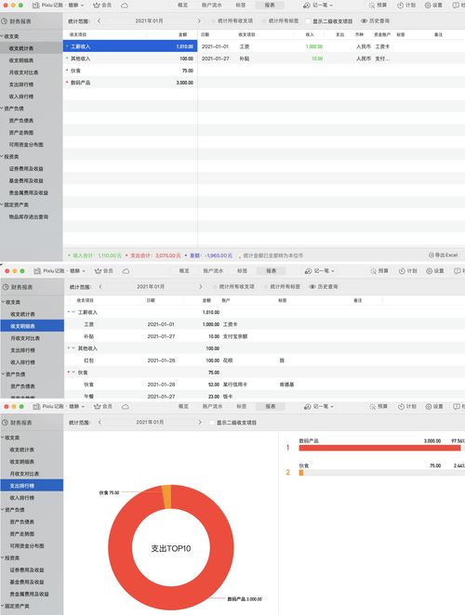465x615 pixels.
Task: Collapse 收支类 group in the top window sidebar
Action: pos(2,36)
